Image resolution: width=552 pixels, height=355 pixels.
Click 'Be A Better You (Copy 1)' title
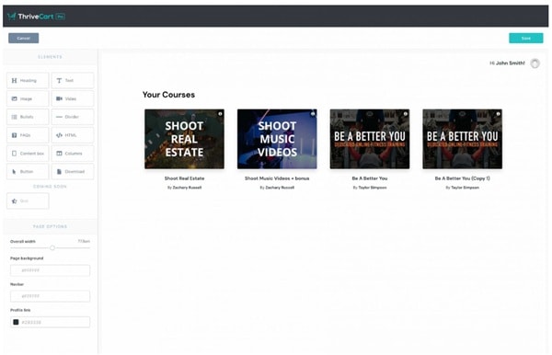[462, 178]
